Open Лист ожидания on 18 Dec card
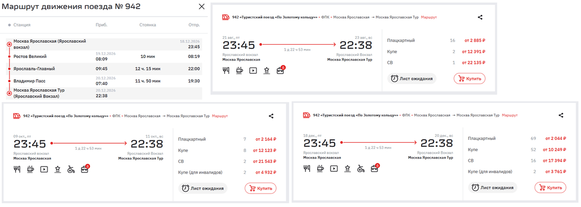Screen dimensions: 581x207 tap(493, 187)
